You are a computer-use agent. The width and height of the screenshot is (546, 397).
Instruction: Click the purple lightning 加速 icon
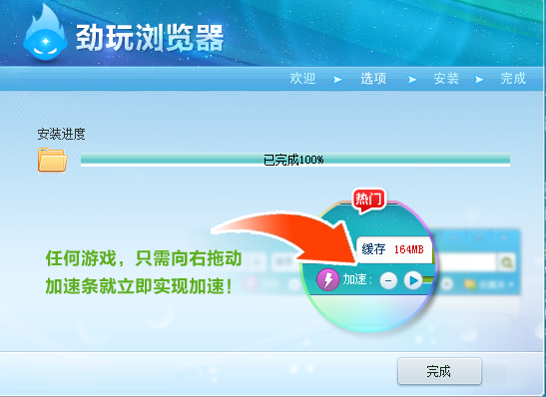pos(328,279)
